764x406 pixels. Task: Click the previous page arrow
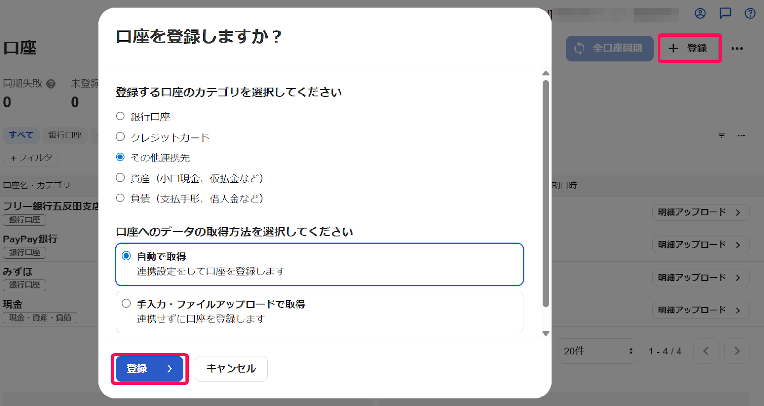point(706,351)
